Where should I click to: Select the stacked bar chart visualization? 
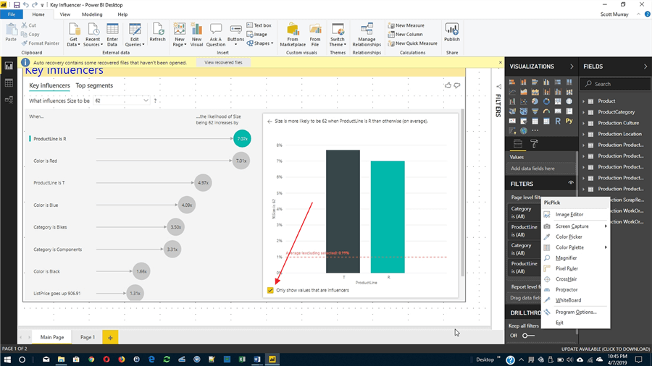pyautogui.click(x=512, y=82)
